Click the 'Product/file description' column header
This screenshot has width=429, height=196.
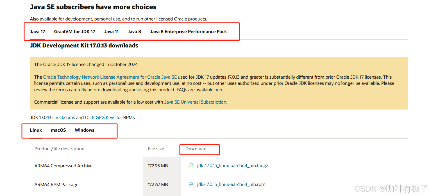pyautogui.click(x=59, y=149)
